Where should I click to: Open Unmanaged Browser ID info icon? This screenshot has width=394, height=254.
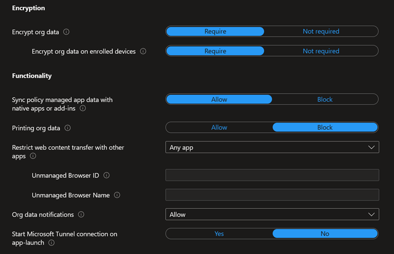(x=106, y=175)
